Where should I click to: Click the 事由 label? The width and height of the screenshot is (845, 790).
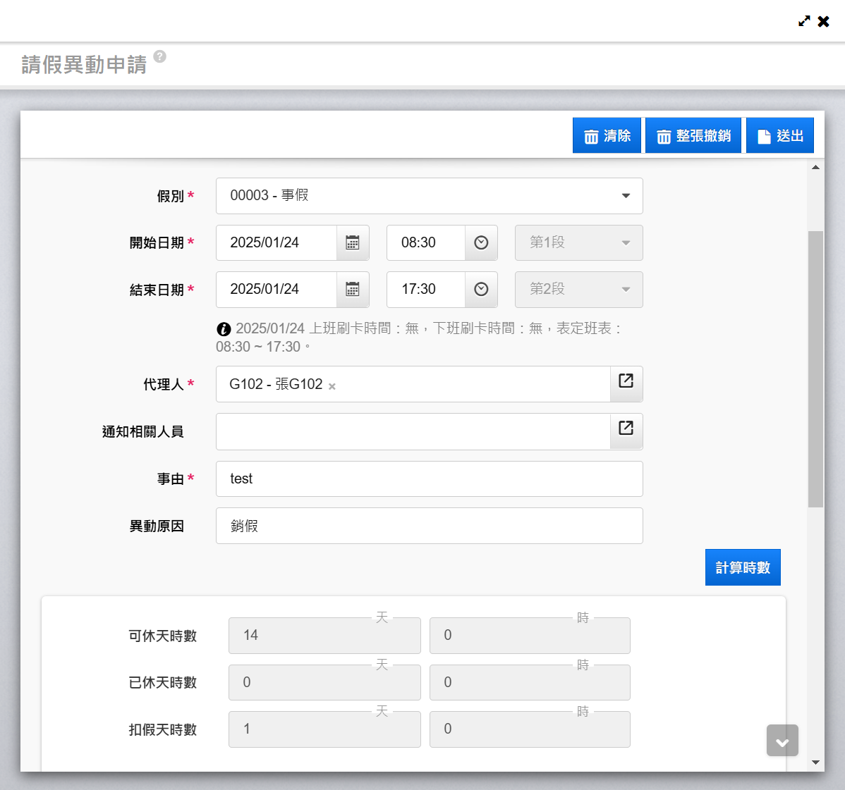pos(170,479)
